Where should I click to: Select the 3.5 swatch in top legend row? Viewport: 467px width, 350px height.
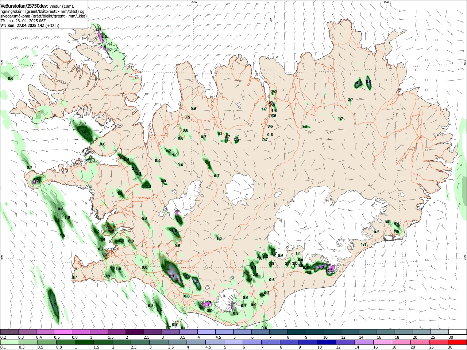[x=188, y=332]
